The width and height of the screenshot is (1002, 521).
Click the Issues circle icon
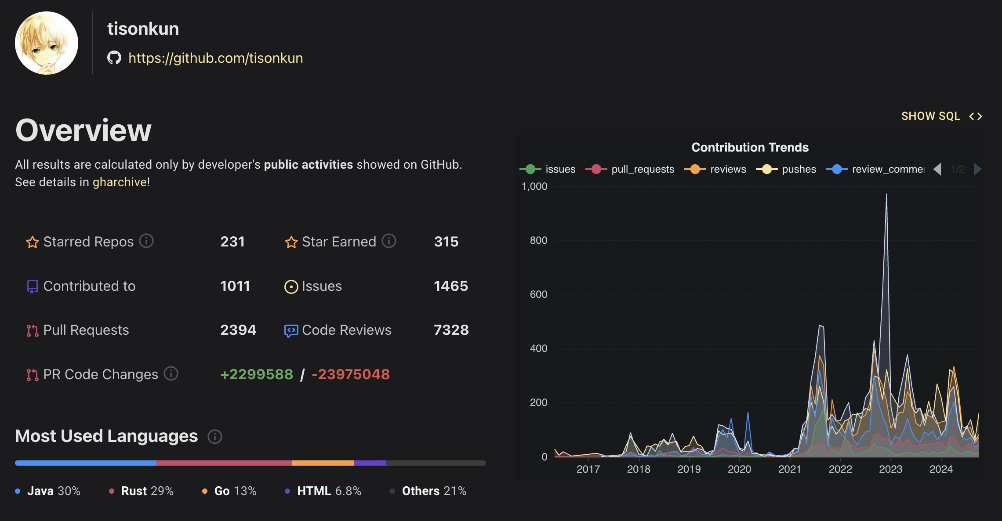coord(291,287)
